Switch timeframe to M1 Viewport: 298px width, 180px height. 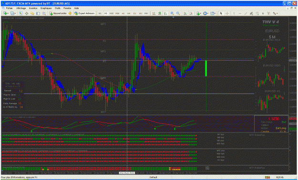pos(100,13)
